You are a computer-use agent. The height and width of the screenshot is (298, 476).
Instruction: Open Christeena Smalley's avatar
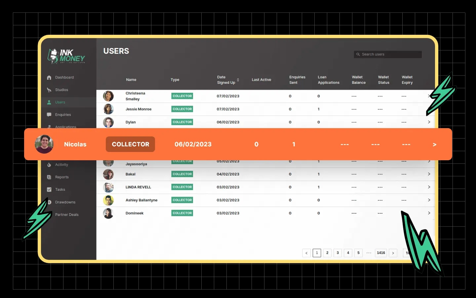click(x=108, y=96)
